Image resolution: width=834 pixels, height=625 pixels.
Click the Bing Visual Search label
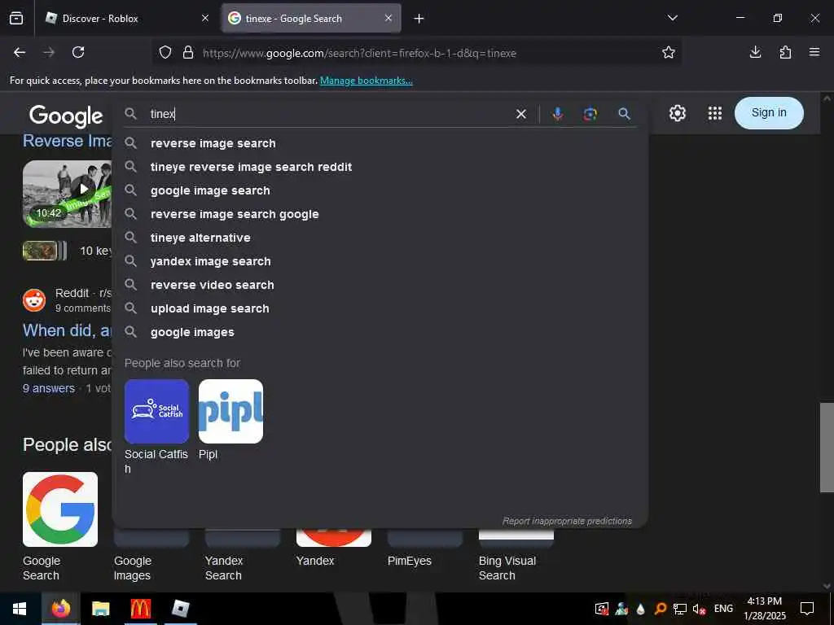(x=507, y=568)
